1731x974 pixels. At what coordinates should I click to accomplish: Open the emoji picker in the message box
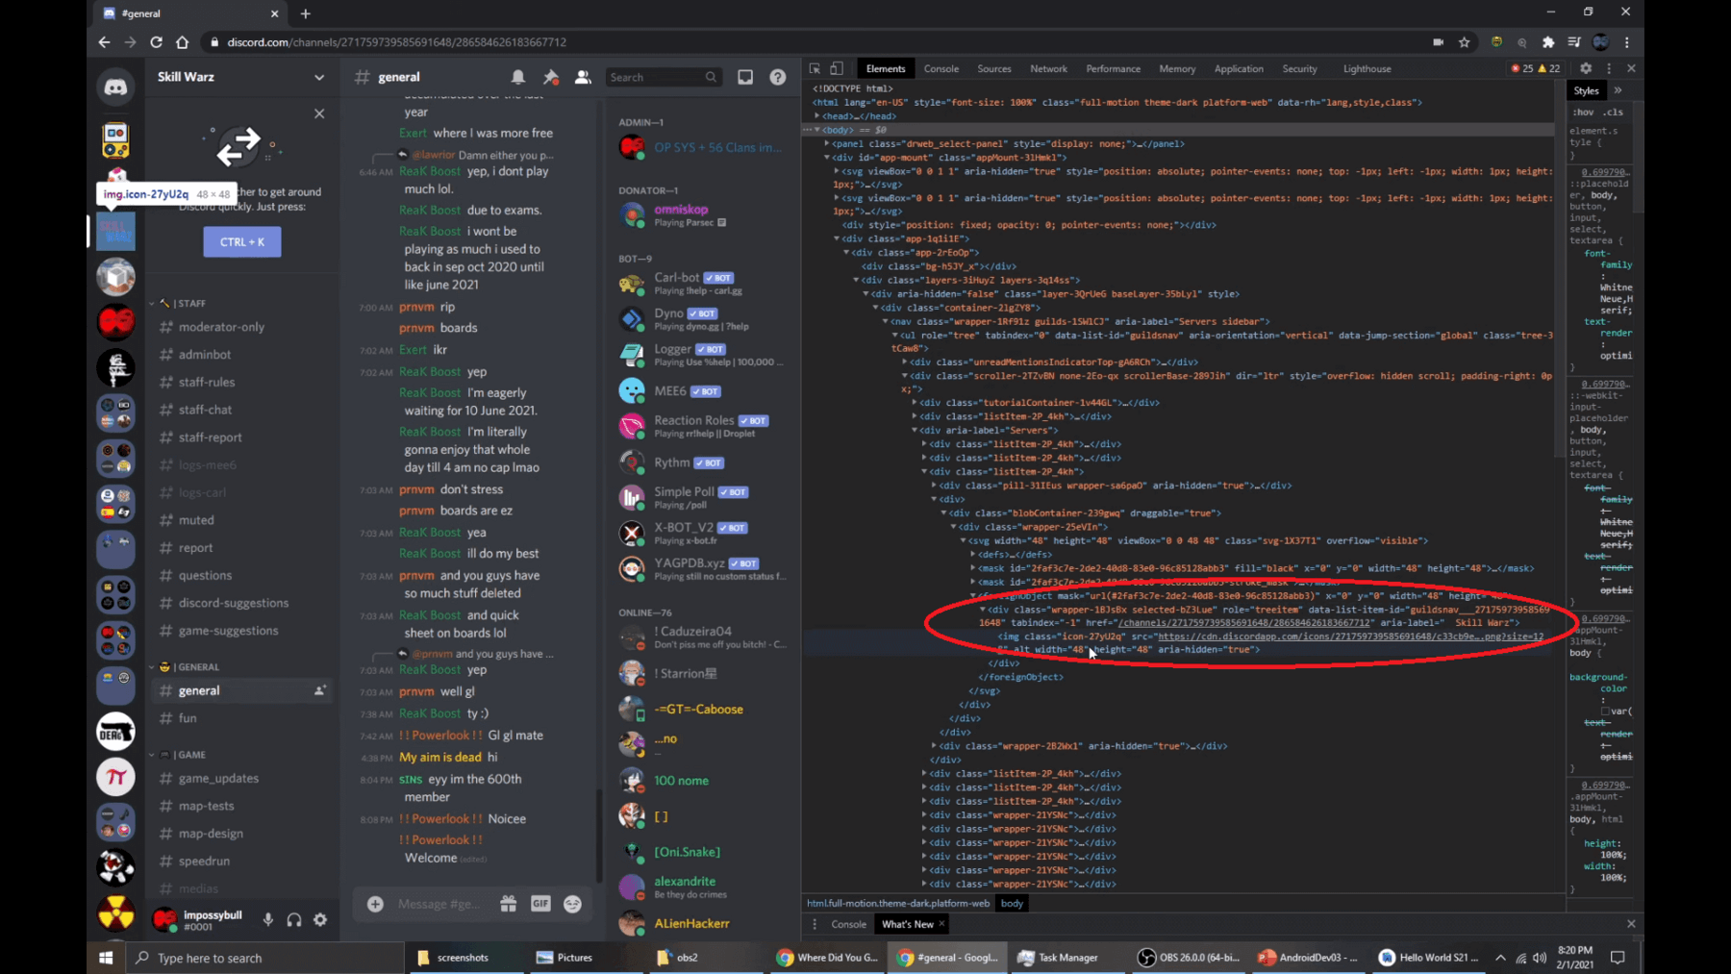click(574, 904)
